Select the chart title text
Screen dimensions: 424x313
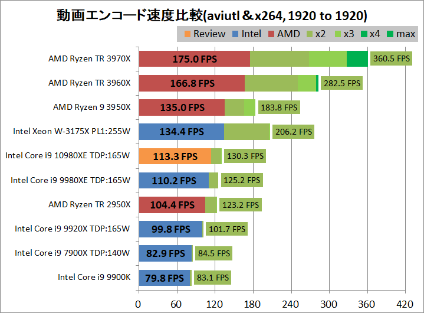(212, 16)
